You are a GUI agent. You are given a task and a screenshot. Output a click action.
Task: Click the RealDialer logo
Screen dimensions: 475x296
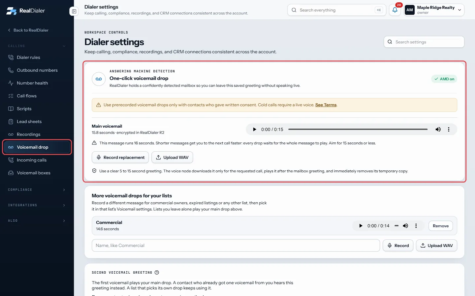(26, 11)
